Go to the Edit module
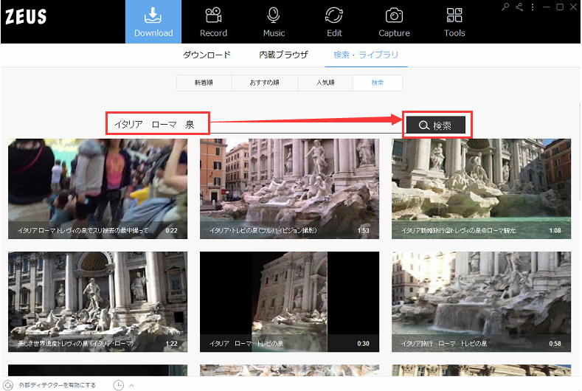This screenshot has height=391, width=582. click(x=334, y=22)
